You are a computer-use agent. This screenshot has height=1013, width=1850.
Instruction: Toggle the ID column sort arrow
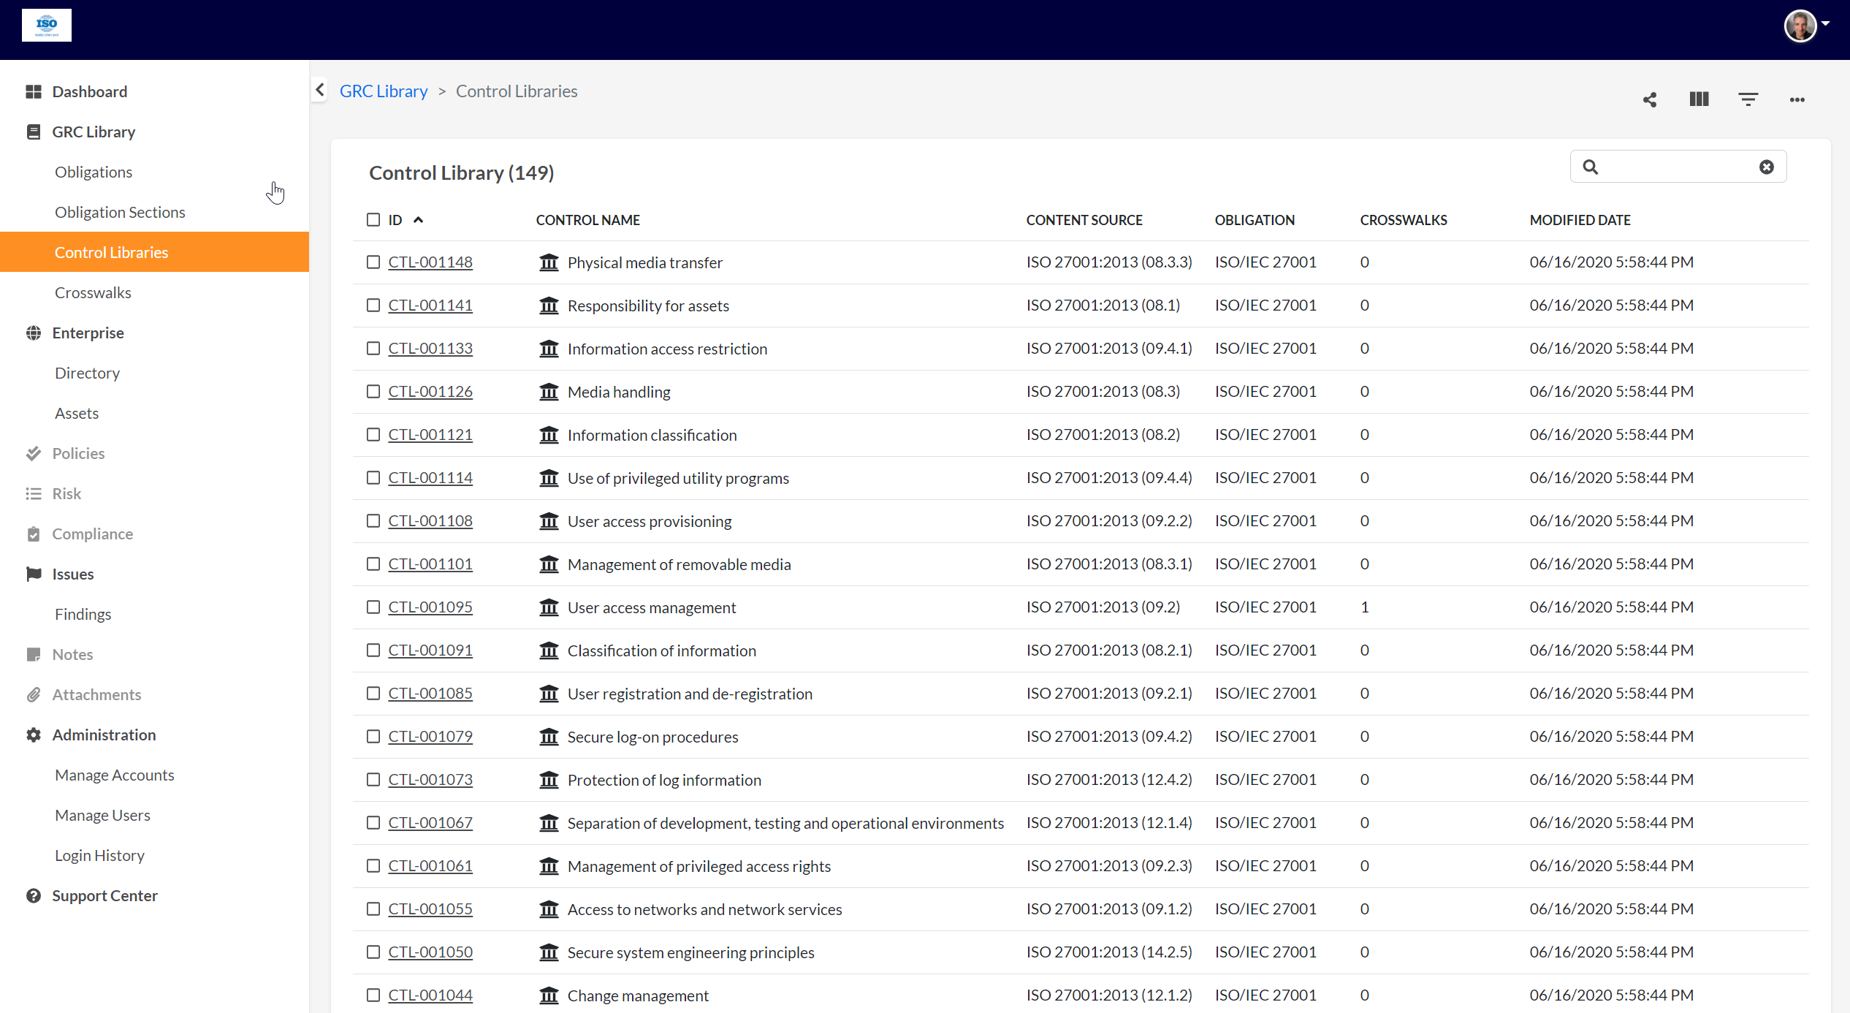click(x=418, y=220)
